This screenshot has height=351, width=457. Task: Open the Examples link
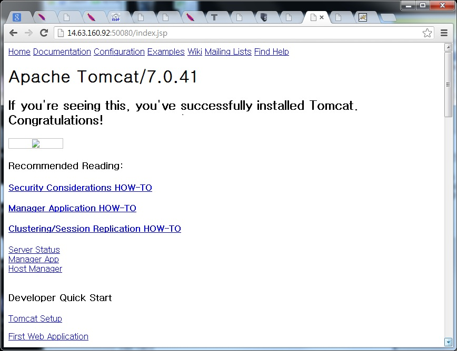166,52
